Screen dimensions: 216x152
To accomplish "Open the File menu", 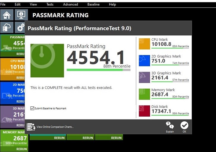I will tap(3, 4).
